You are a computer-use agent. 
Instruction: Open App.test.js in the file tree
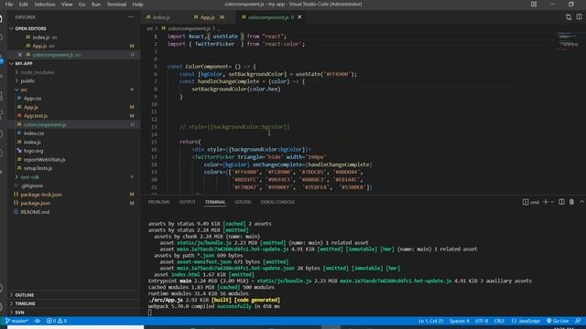[36, 116]
